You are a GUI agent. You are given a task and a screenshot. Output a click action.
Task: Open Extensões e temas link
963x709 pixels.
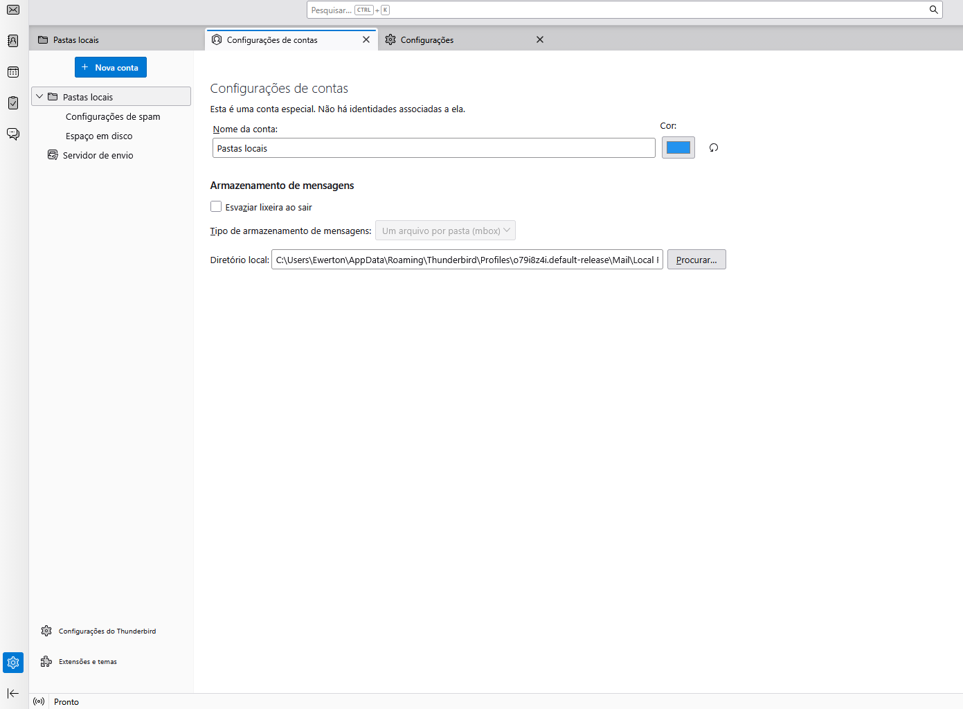88,661
